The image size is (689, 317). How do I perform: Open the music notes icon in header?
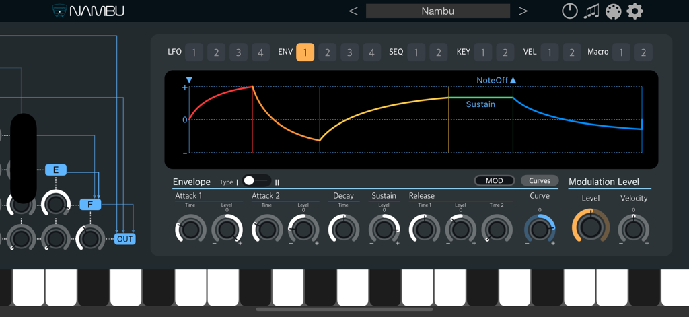click(x=591, y=11)
